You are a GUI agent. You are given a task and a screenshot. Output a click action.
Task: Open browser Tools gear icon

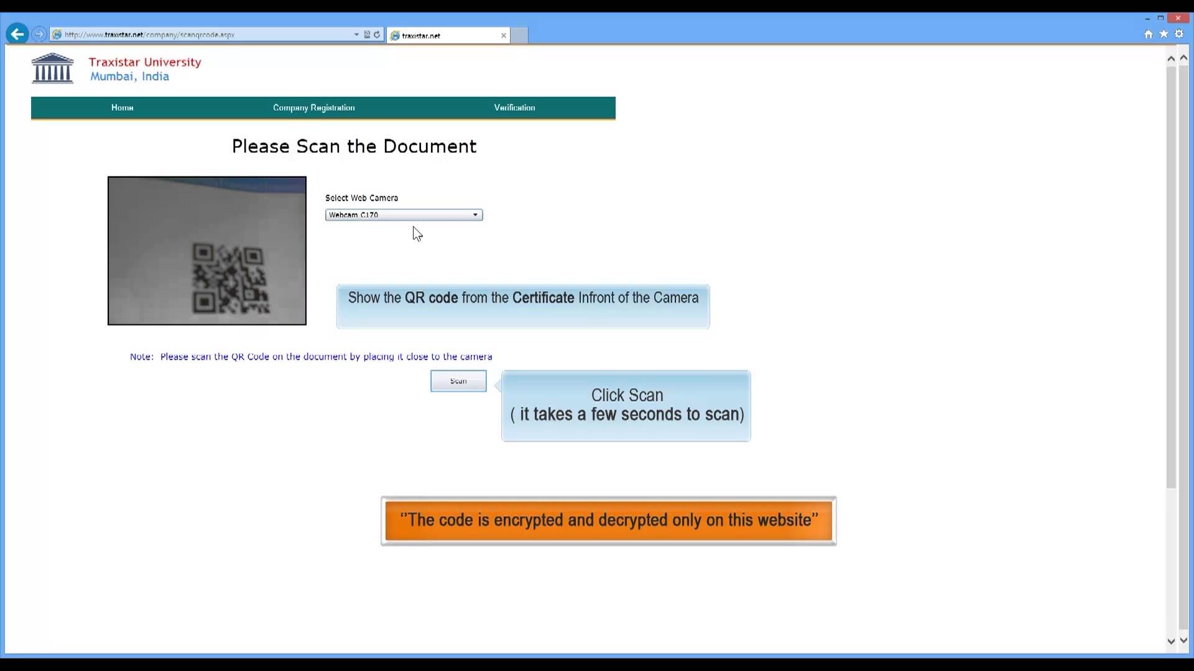(x=1179, y=34)
